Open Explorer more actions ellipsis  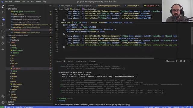point(50,6)
